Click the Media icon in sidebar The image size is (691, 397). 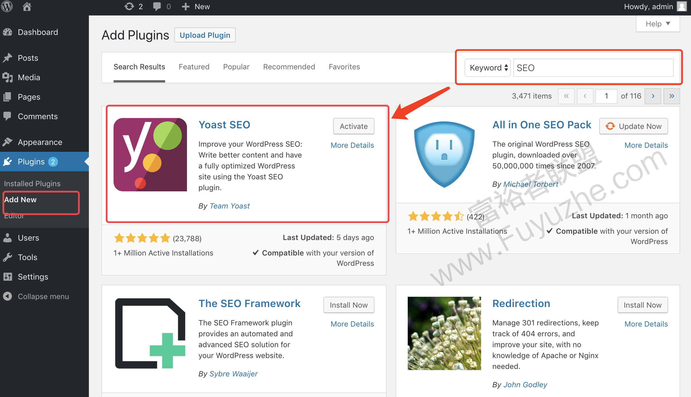tap(8, 77)
